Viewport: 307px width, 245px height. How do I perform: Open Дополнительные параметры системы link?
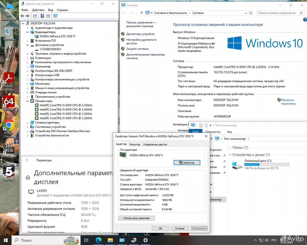coord(146,56)
